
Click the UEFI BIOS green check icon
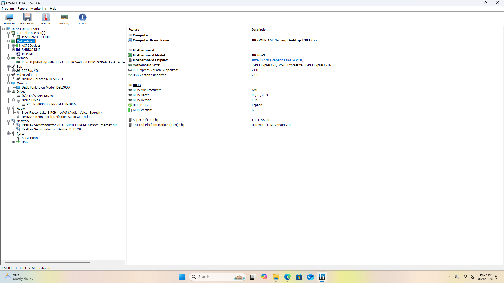pyautogui.click(x=130, y=105)
